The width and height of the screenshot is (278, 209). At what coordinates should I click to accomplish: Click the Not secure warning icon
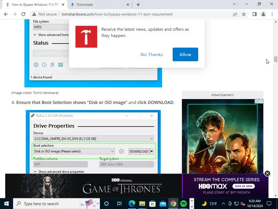coord(34,14)
